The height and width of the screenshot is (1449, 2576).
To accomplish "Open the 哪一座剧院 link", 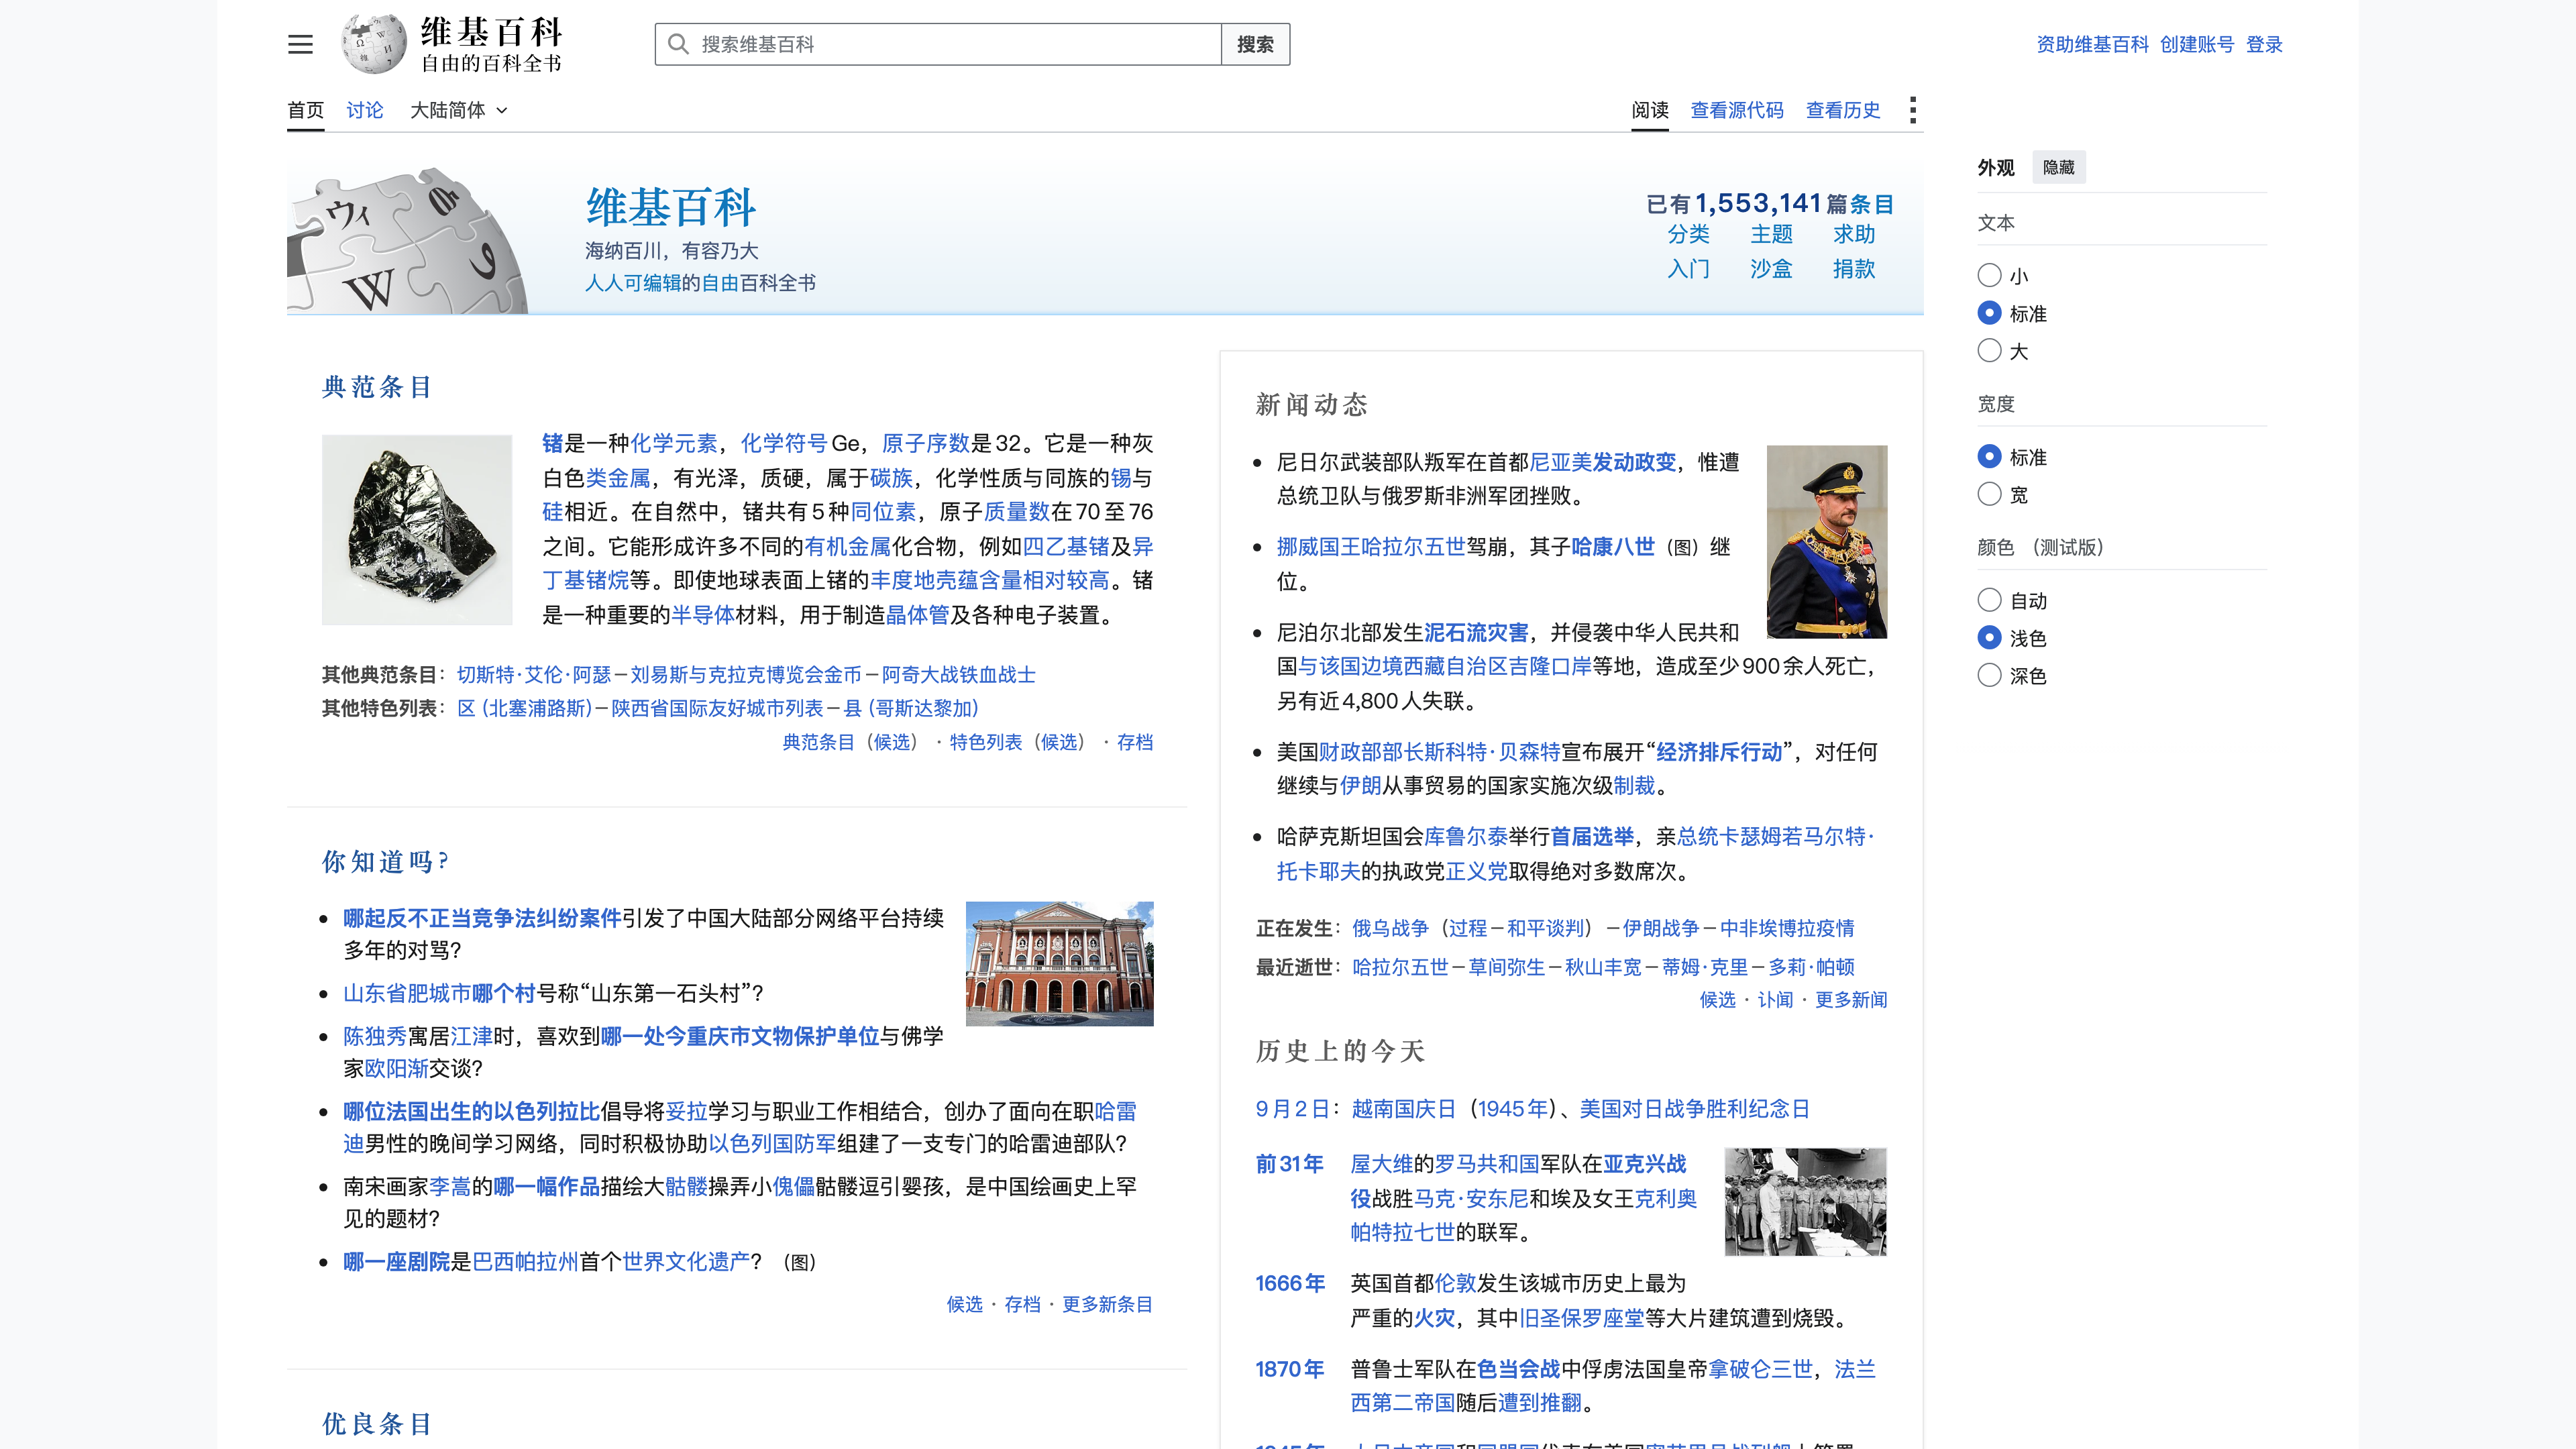I will point(396,1262).
